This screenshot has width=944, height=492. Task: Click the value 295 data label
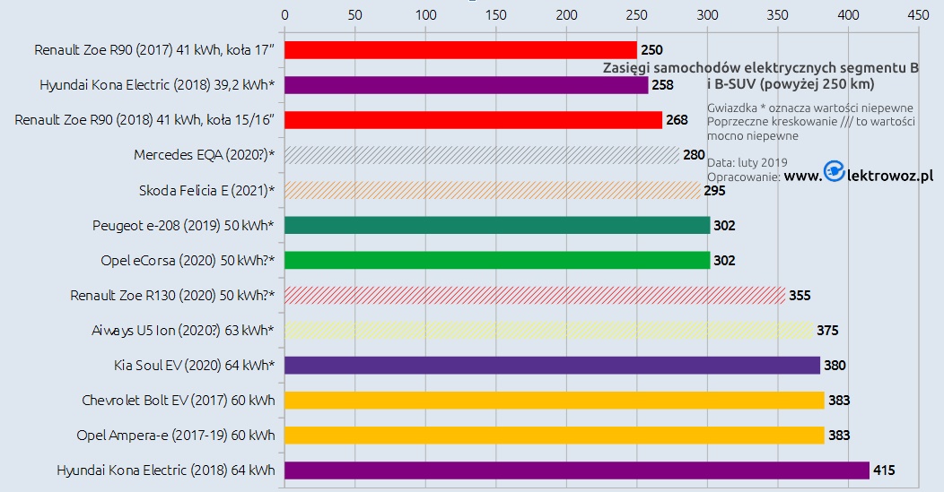(x=714, y=191)
